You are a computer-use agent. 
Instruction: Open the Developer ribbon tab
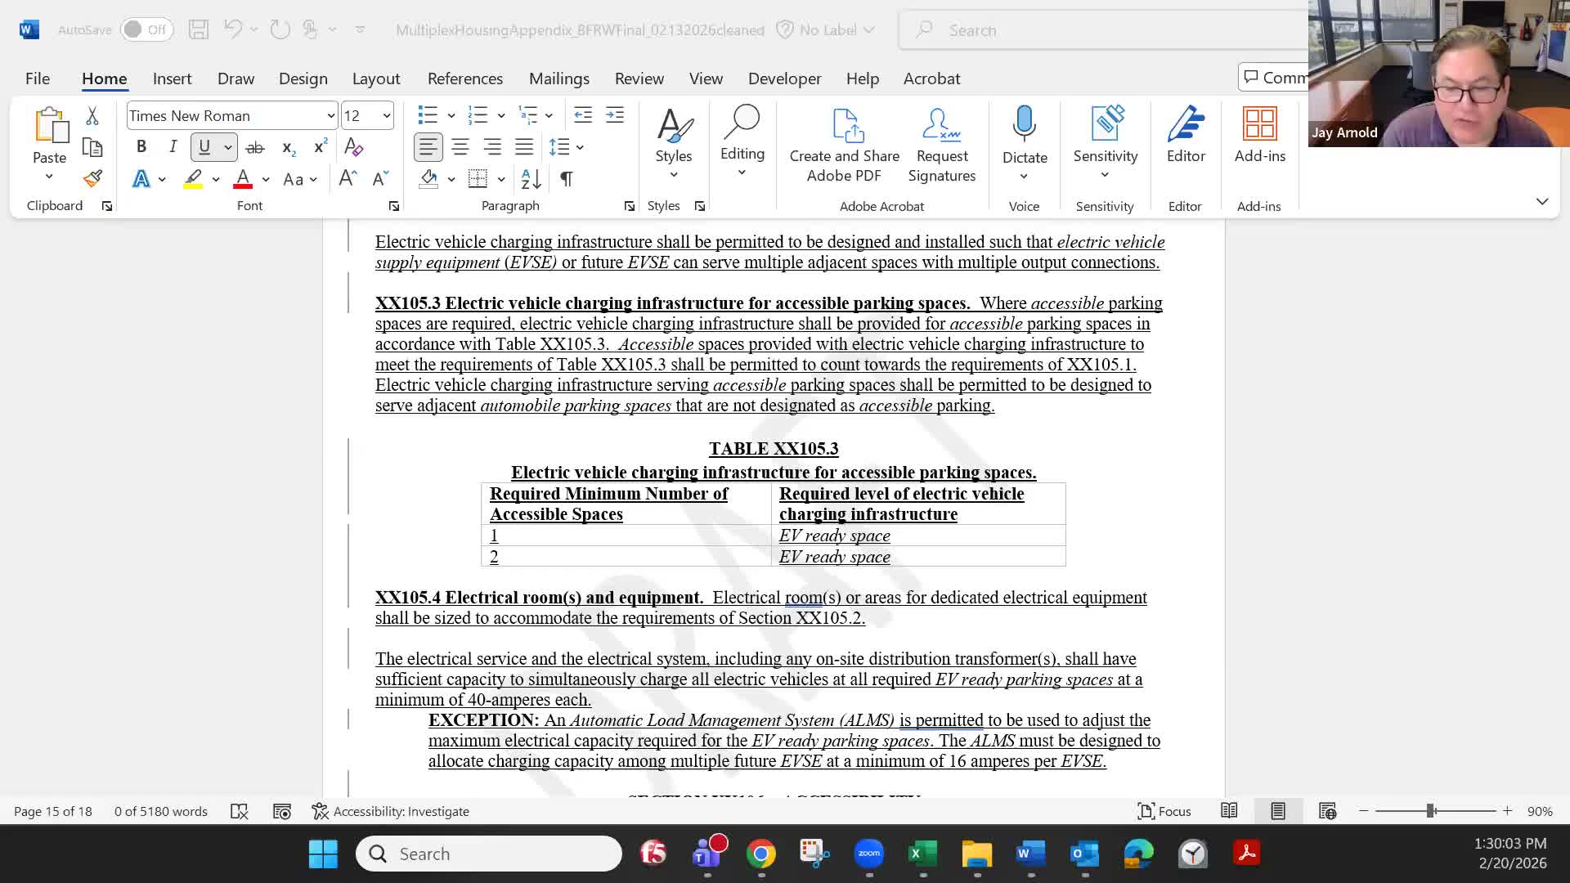pyautogui.click(x=784, y=78)
